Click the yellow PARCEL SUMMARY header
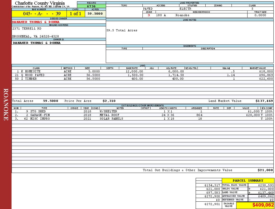275x209 pixels. (x=248, y=181)
